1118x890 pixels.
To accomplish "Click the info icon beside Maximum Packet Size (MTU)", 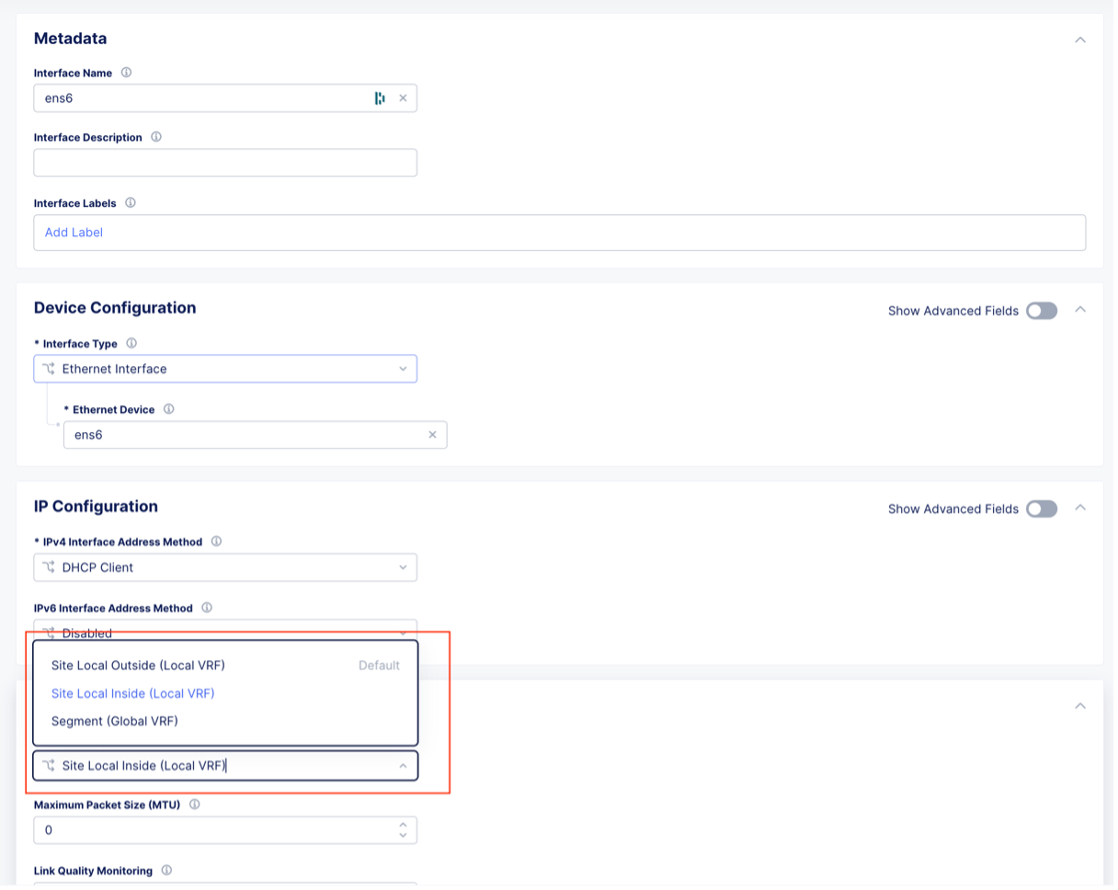I will click(x=194, y=804).
